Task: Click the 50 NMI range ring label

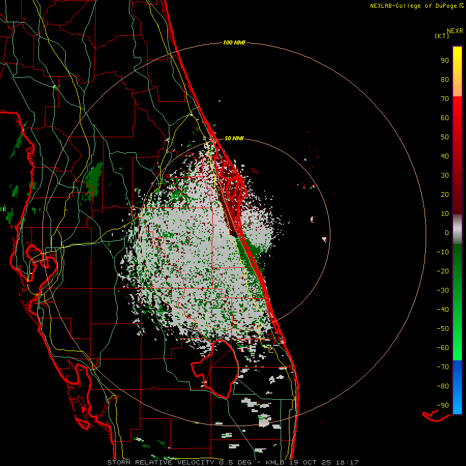Action: 234,138
